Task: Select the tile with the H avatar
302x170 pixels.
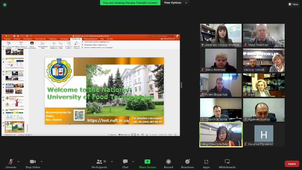Action: [x=264, y=134]
